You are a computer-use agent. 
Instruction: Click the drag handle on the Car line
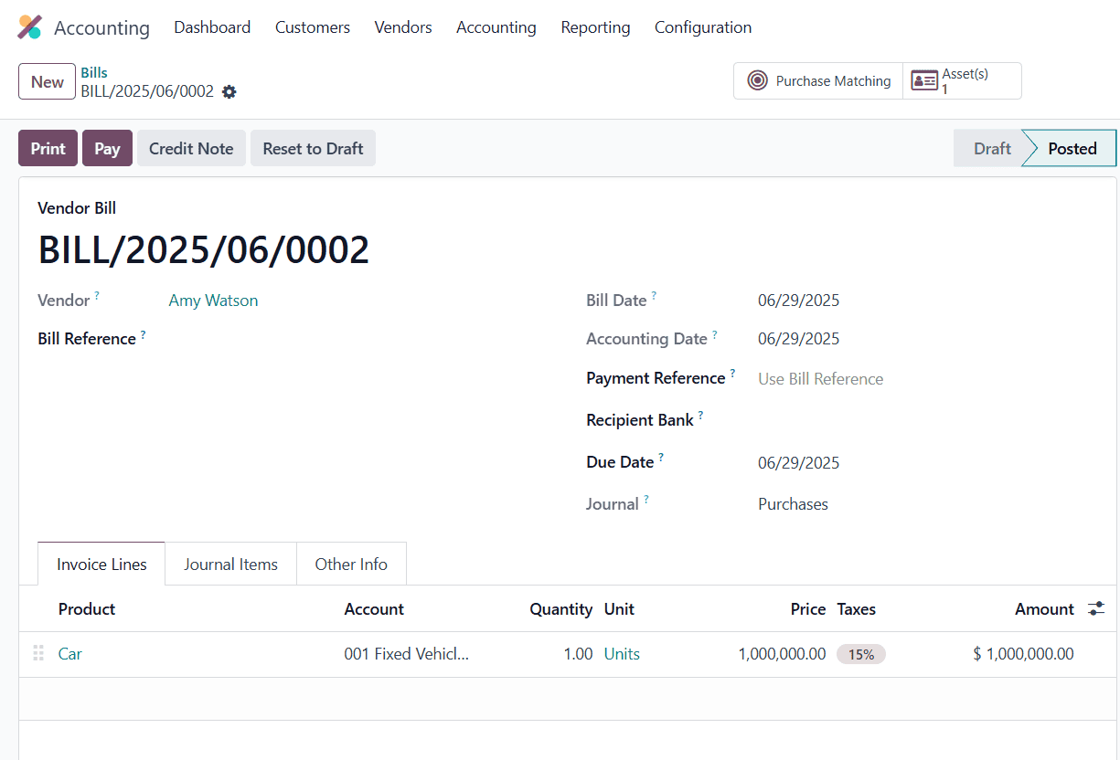(x=37, y=653)
